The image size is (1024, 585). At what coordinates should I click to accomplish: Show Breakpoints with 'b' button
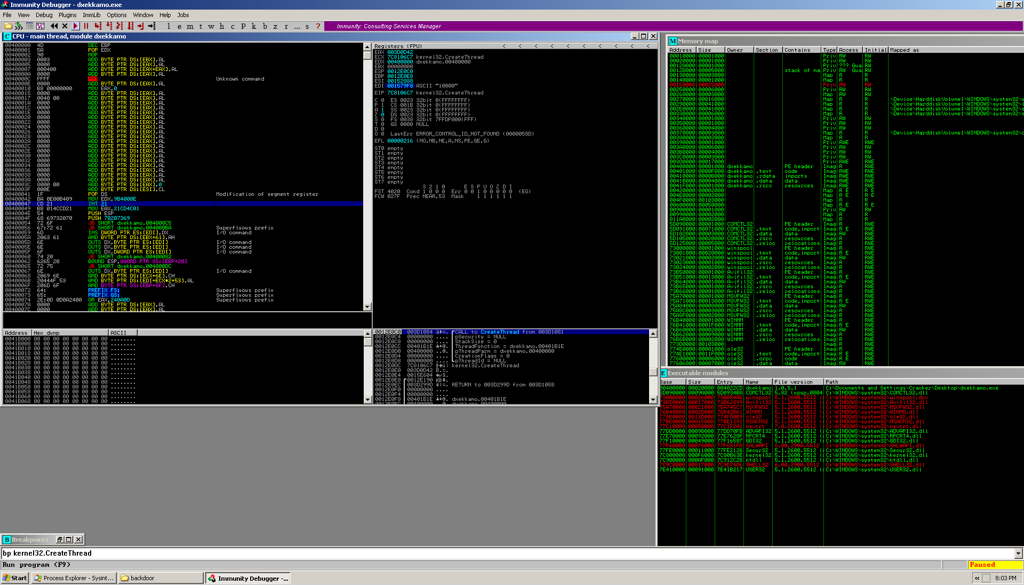[x=265, y=26]
